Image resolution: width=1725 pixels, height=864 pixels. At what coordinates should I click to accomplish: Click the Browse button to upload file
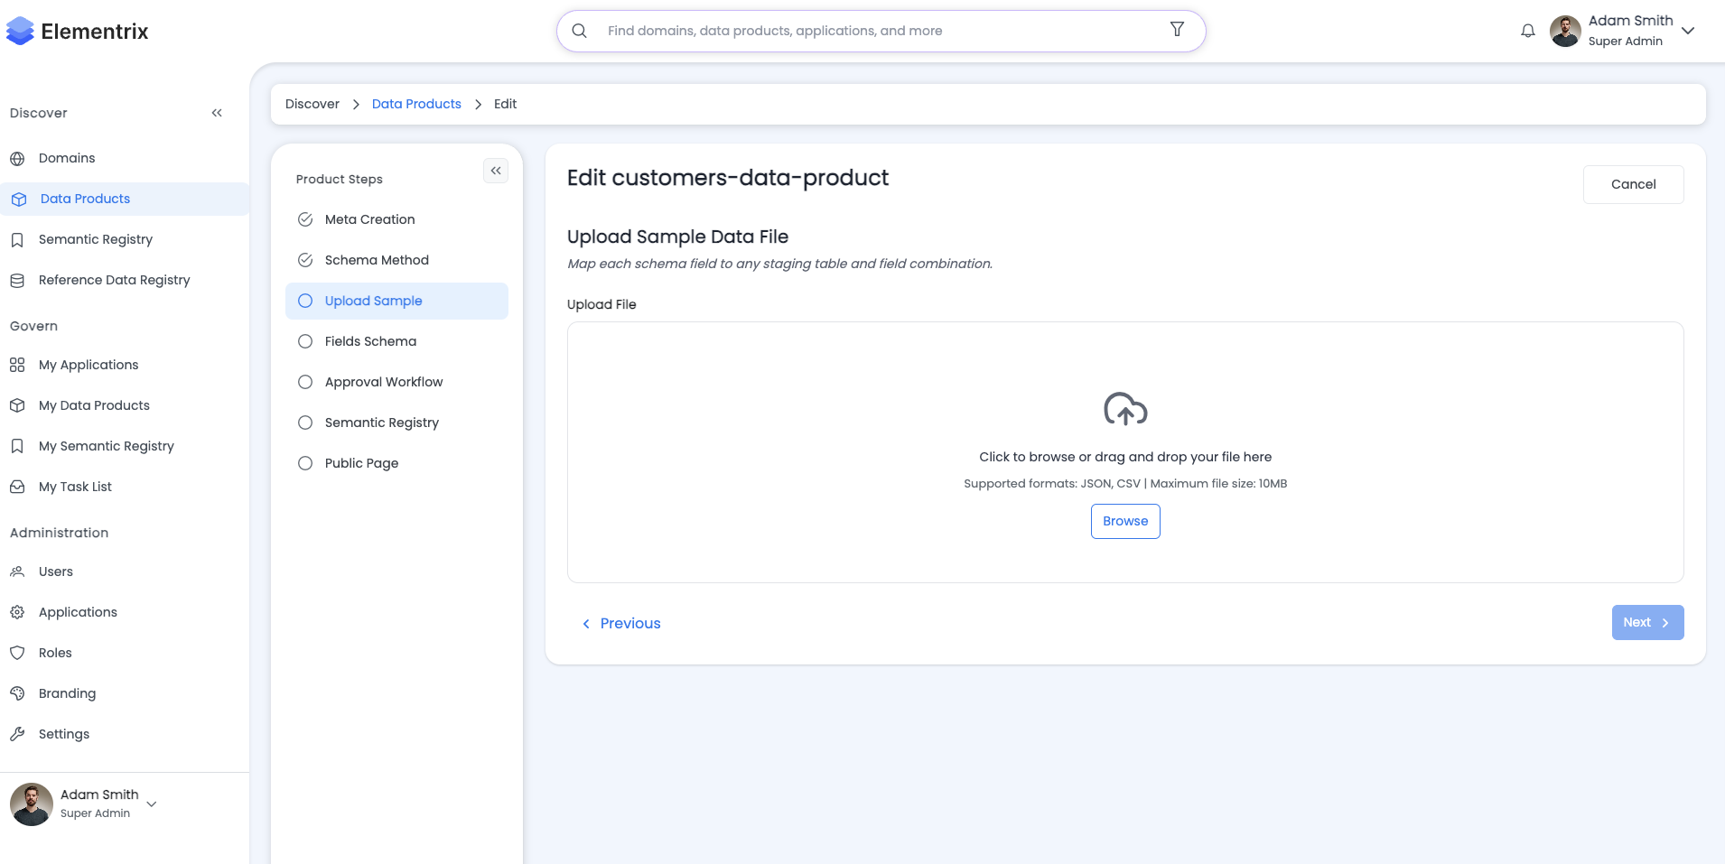pos(1124,521)
